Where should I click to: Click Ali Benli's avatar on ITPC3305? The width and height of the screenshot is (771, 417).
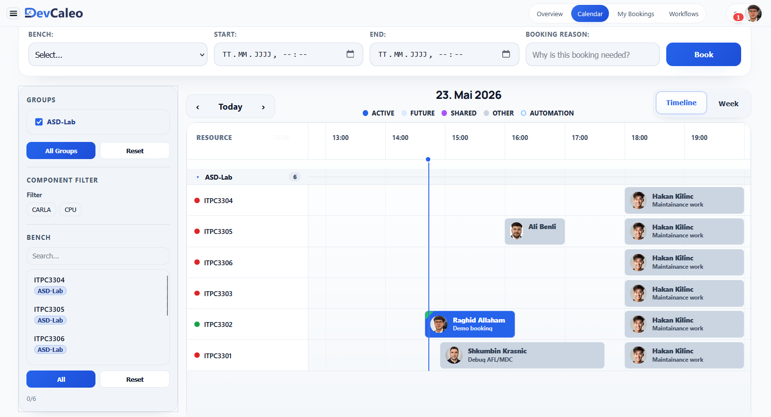pyautogui.click(x=516, y=231)
